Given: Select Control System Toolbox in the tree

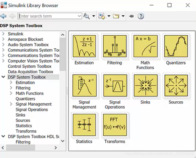Looking at the screenshot, I should (x=30, y=66).
